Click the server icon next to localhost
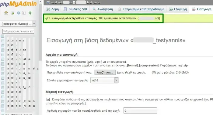This screenshot has width=213, height=115. [x=48, y=2]
